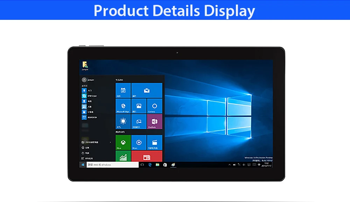Open the Store icon on the taskbar
350x202 pixels.
tap(165, 165)
